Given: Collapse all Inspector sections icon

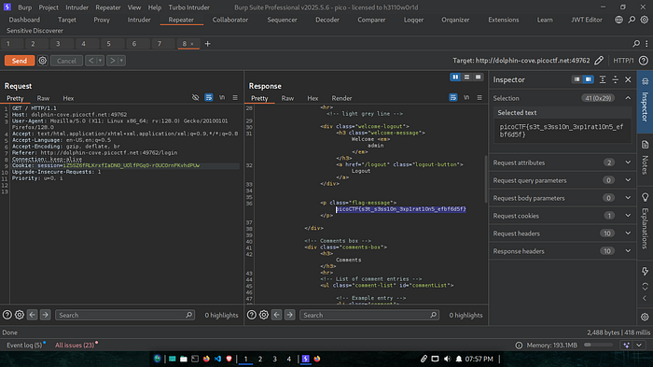Looking at the screenshot, I should (615, 79).
